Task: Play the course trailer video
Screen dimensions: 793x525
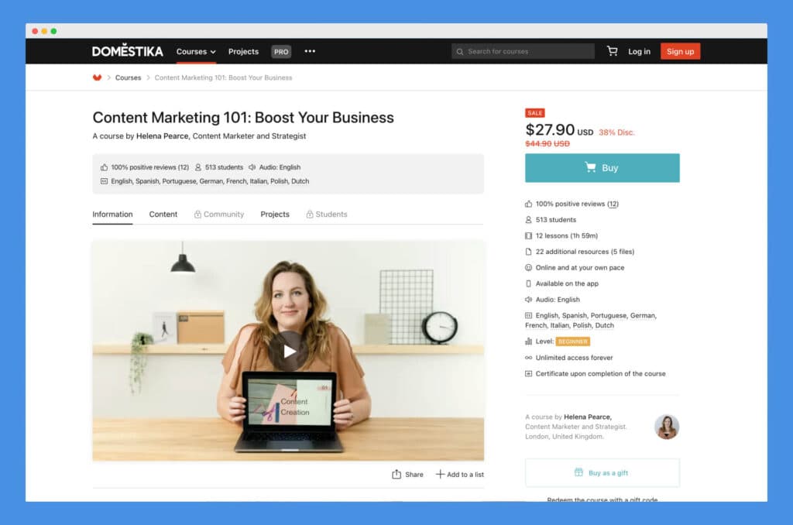Action: pyautogui.click(x=289, y=350)
